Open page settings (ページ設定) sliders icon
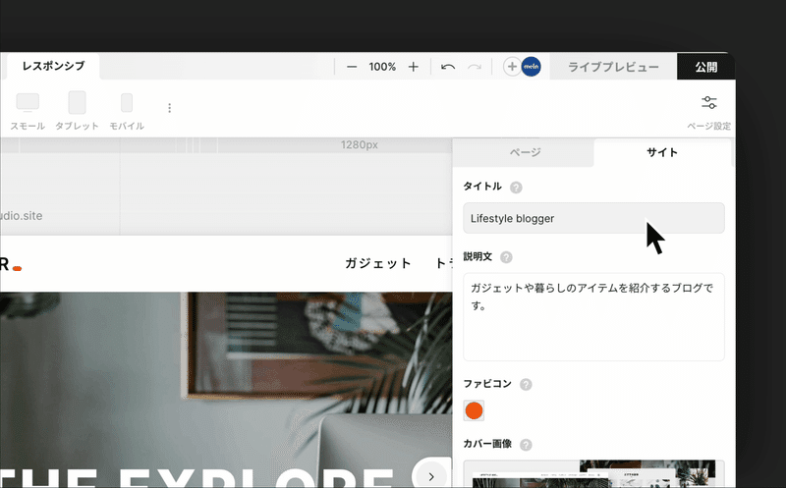 [708, 103]
